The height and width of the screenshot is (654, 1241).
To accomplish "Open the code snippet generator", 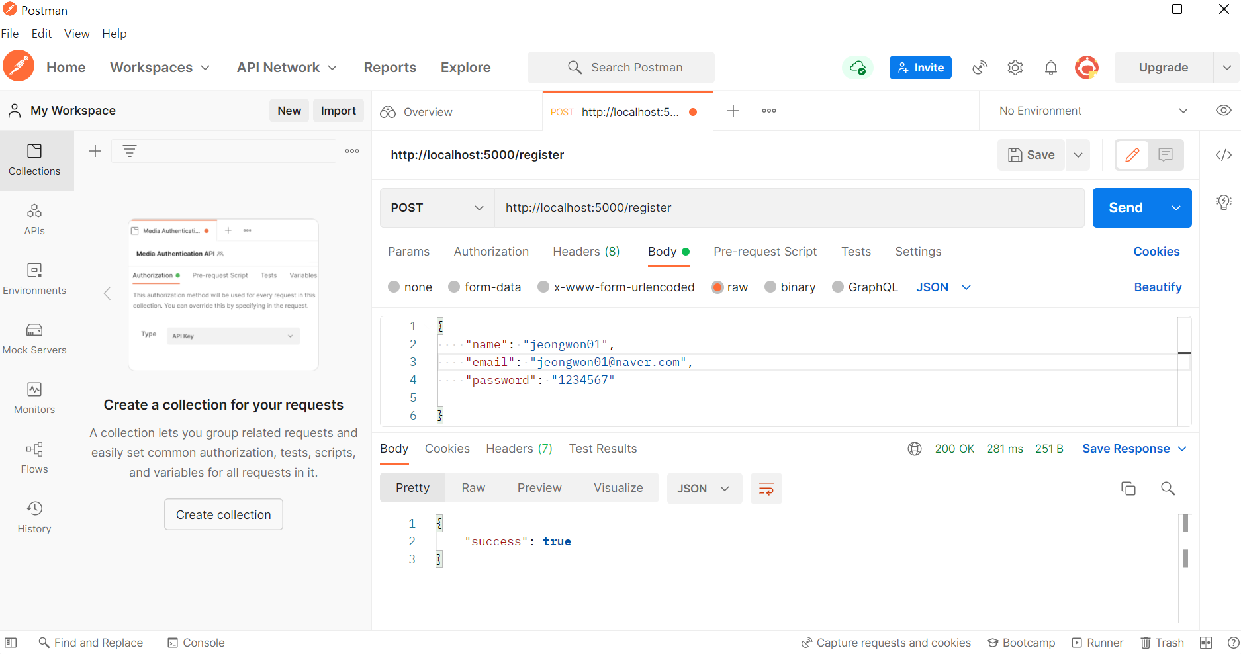I will 1224,155.
